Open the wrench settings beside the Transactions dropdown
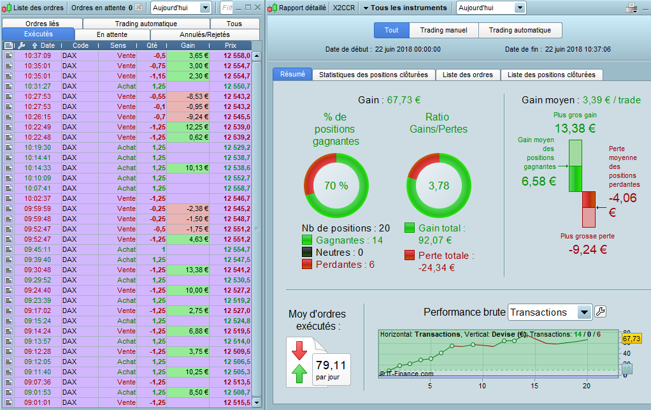The height and width of the screenshot is (410, 651). tap(600, 312)
